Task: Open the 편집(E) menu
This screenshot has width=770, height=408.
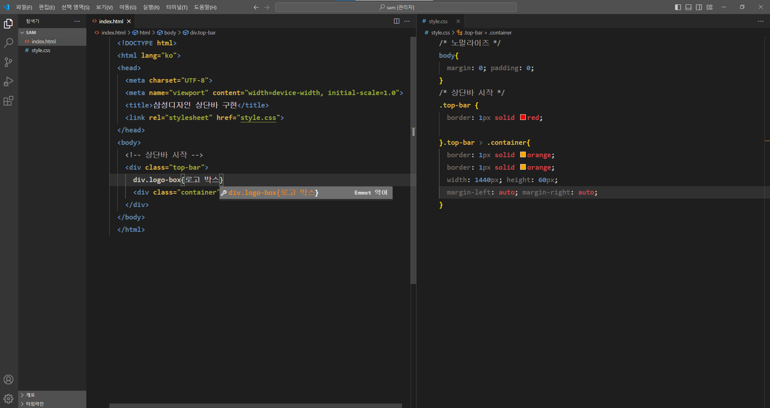Action: tap(47, 7)
